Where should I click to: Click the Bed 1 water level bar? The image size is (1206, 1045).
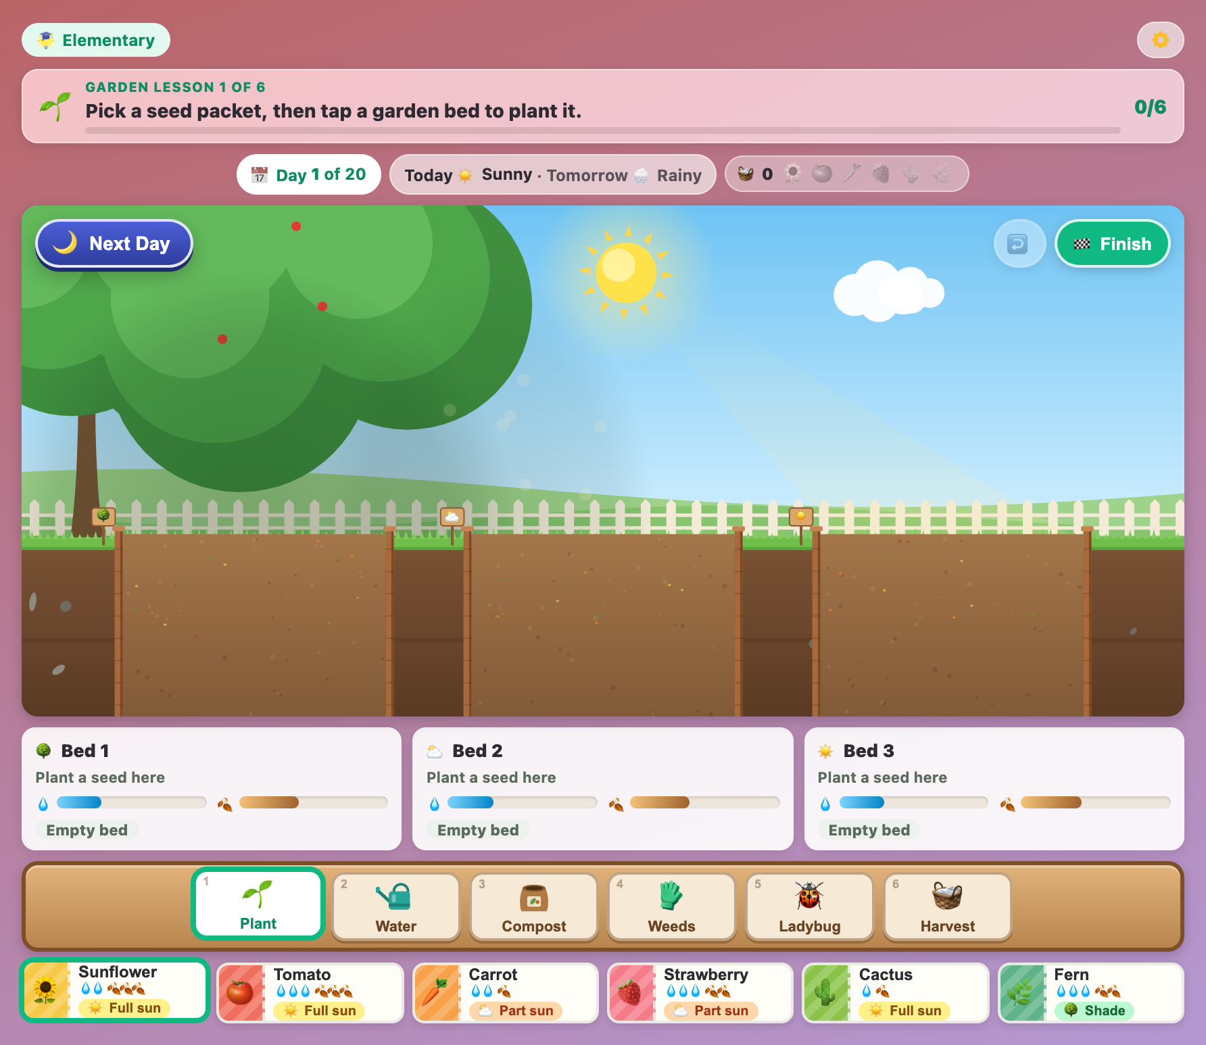132,802
